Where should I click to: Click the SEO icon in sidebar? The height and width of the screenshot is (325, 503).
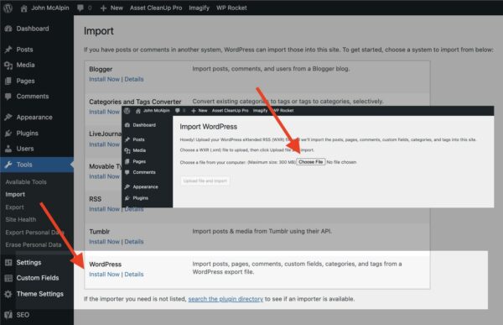tap(8, 315)
